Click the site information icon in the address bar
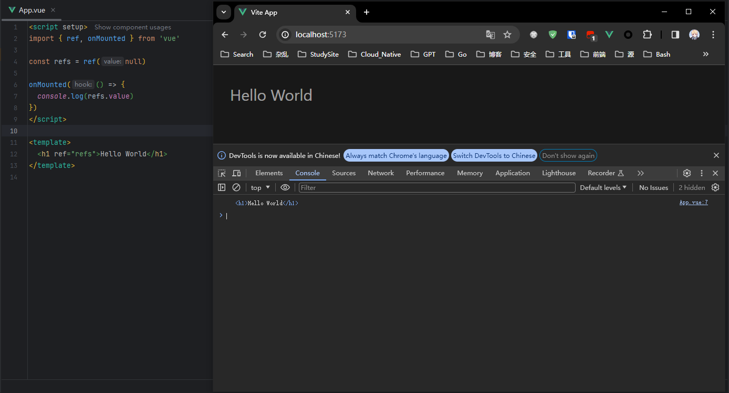 pos(285,35)
